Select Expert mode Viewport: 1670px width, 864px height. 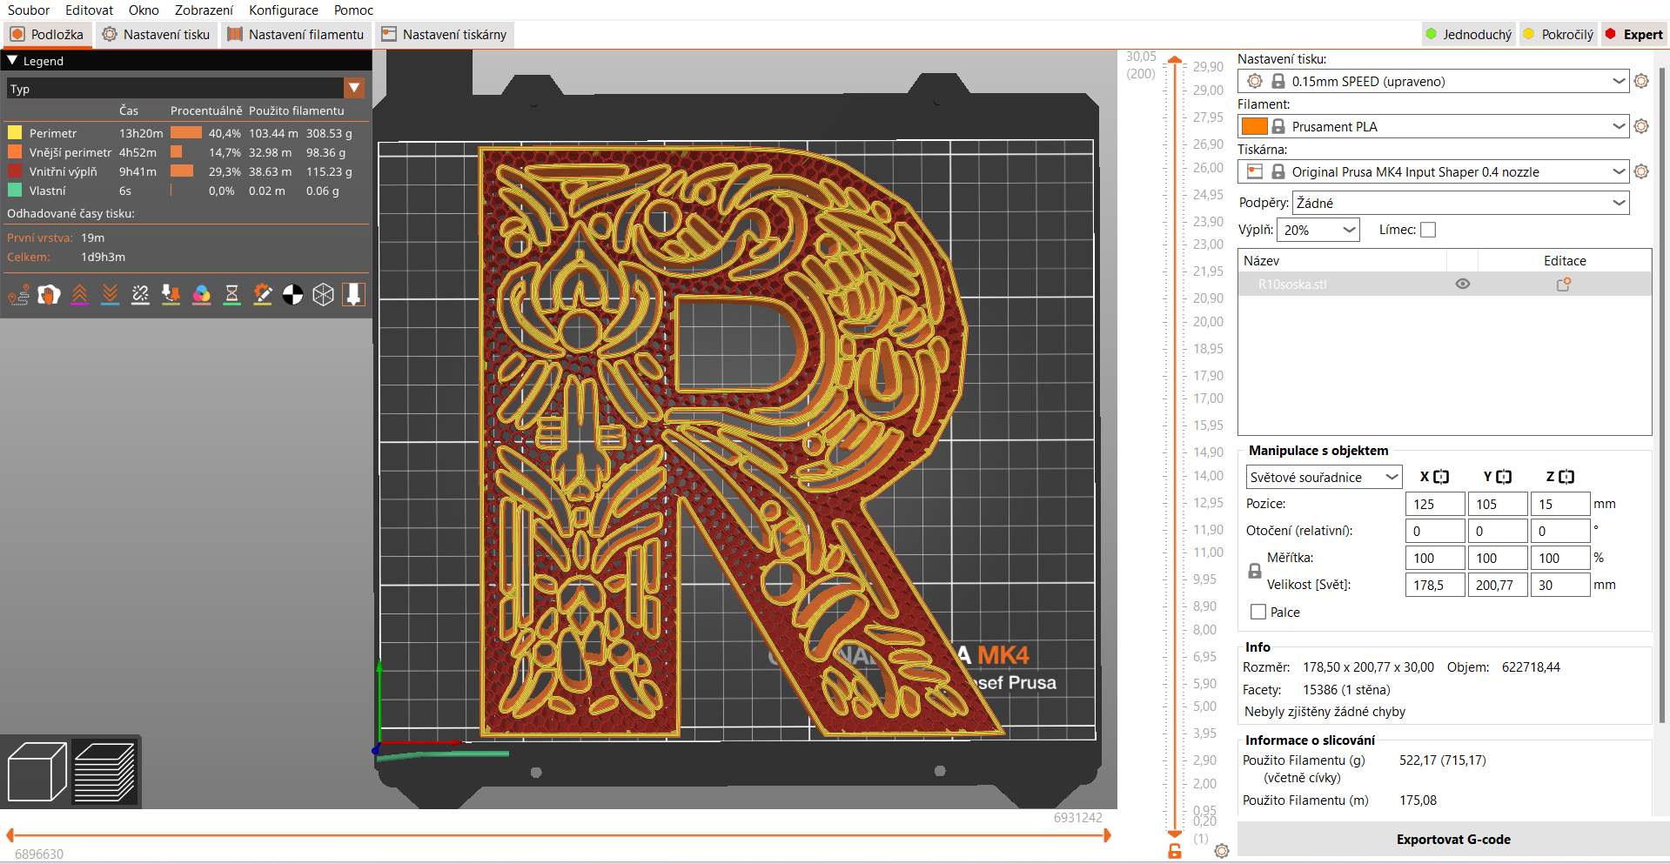point(1633,35)
